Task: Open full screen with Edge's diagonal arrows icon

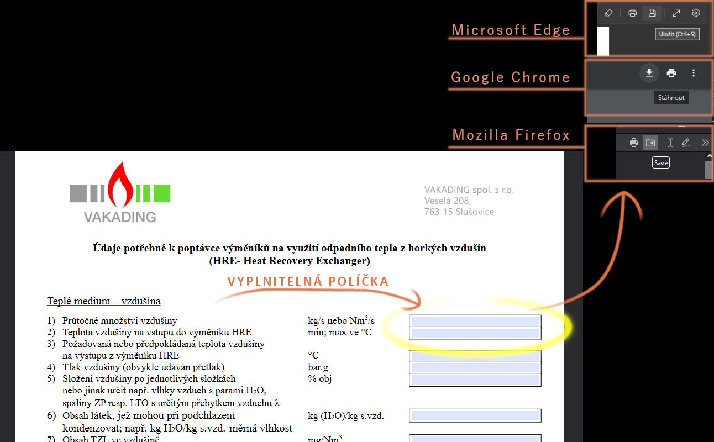Action: point(676,13)
